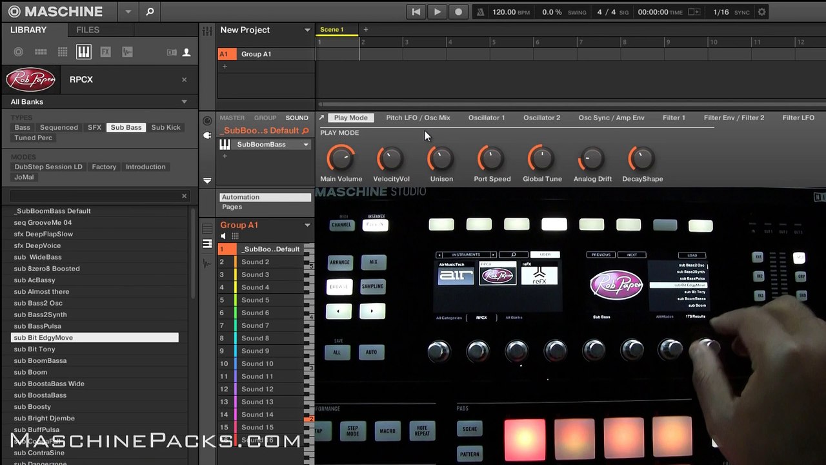Collapse control area with the down arrow
This screenshot has width=826, height=465.
pyautogui.click(x=207, y=181)
